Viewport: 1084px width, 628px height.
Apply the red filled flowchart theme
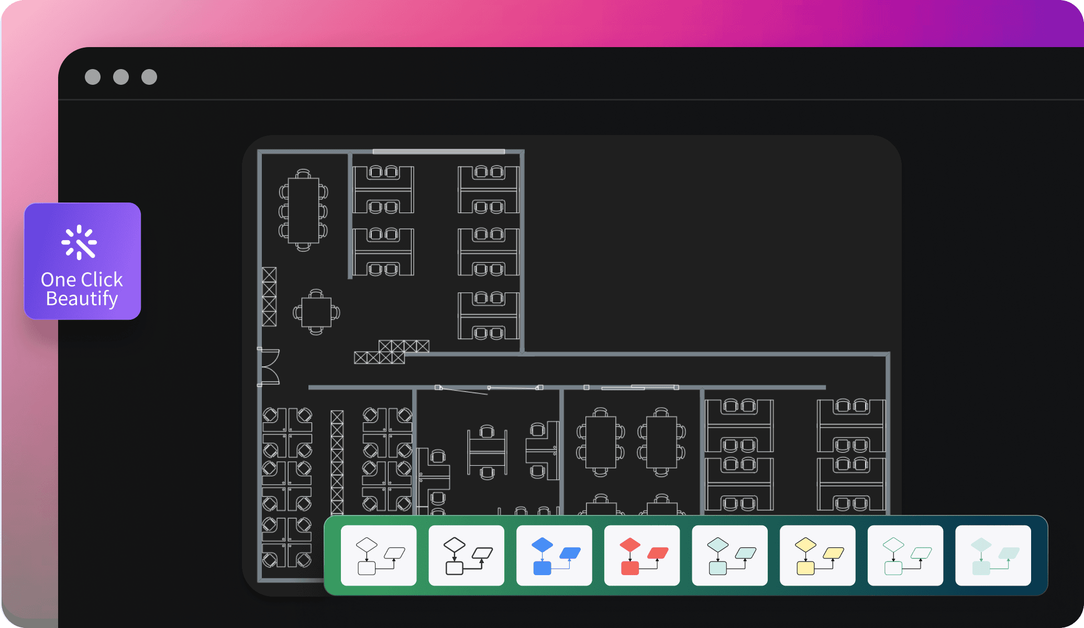(642, 555)
